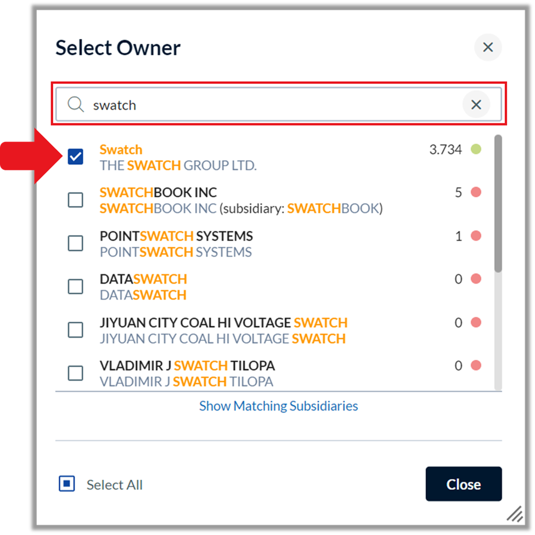Check the VLADIMIR J SWATCH TILOPA checkbox

pos(76,373)
